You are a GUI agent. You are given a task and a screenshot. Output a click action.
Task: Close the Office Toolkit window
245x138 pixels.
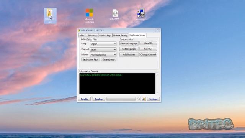(x=157, y=30)
